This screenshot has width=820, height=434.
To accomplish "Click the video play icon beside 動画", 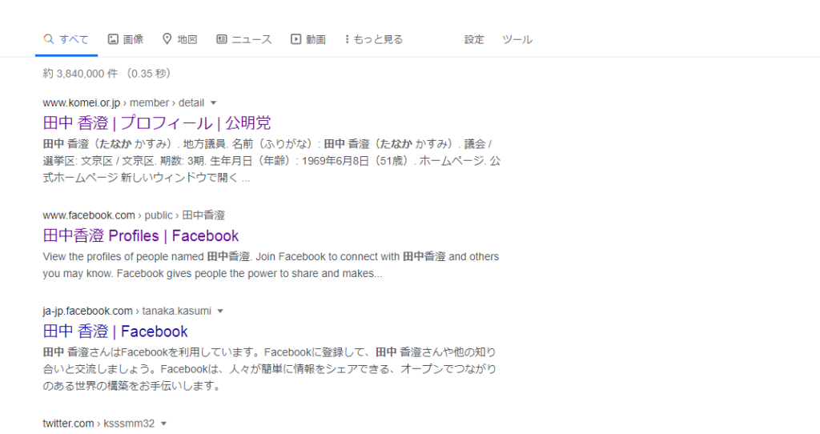I will click(x=295, y=39).
